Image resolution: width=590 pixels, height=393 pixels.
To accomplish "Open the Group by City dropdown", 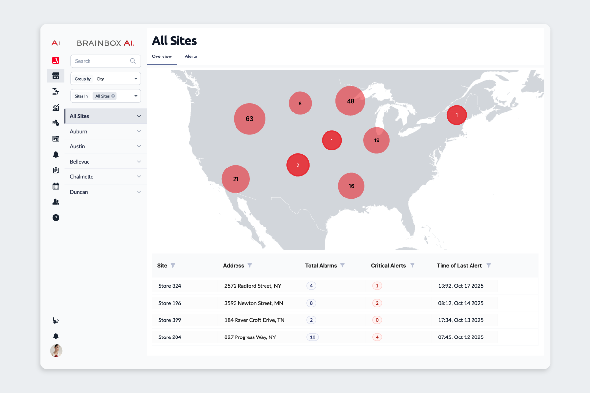I will [105, 78].
